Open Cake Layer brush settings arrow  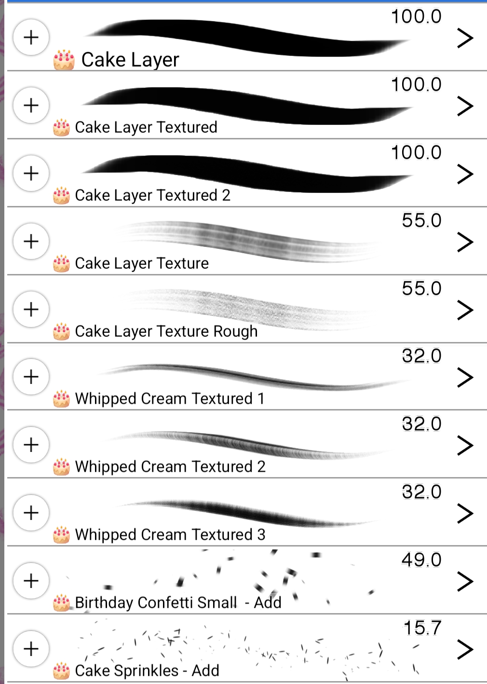pos(465,38)
